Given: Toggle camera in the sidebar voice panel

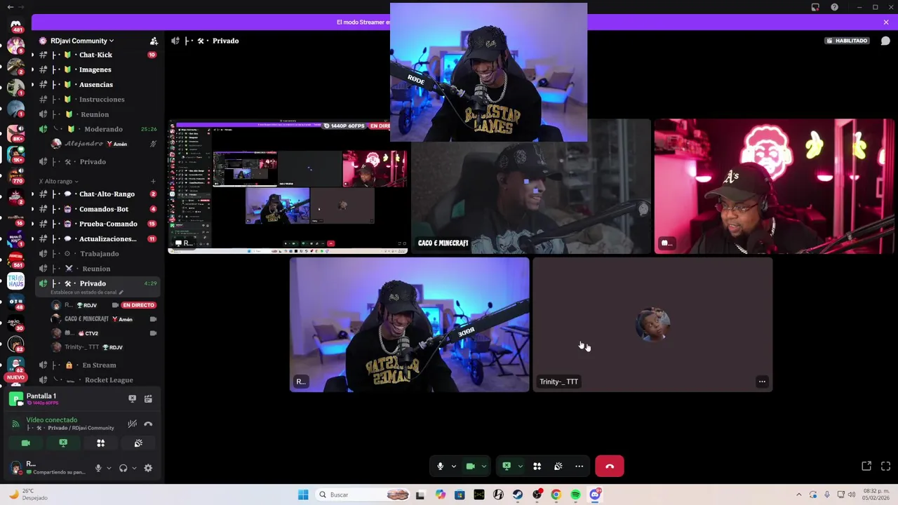Looking at the screenshot, I should coord(26,443).
